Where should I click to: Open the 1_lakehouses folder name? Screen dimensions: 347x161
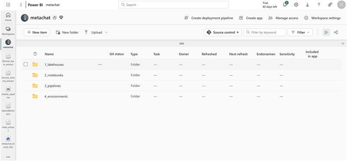54,65
